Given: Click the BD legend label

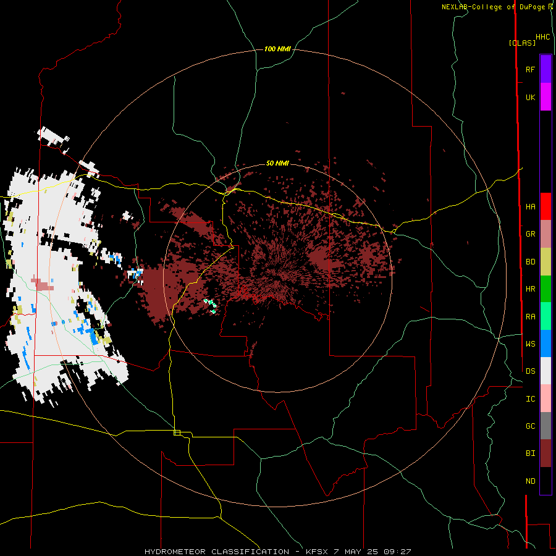Looking at the screenshot, I should [x=530, y=262].
